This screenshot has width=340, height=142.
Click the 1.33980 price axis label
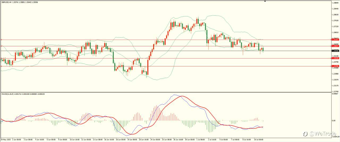(335, 74)
